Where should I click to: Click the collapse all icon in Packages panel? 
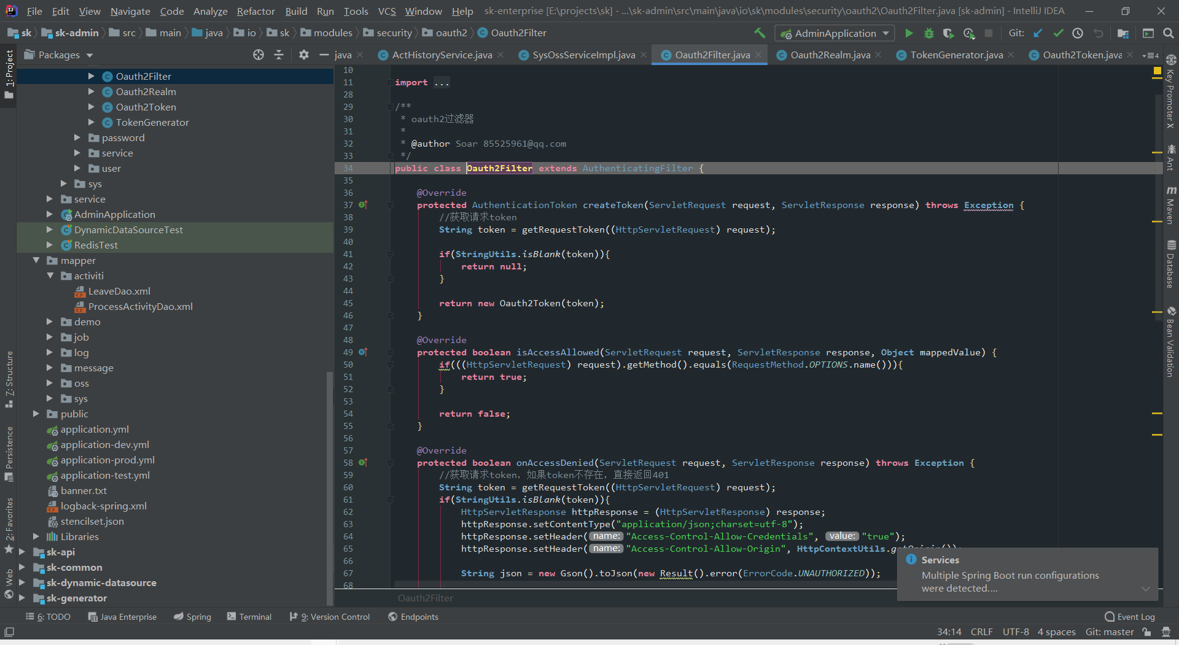click(279, 55)
